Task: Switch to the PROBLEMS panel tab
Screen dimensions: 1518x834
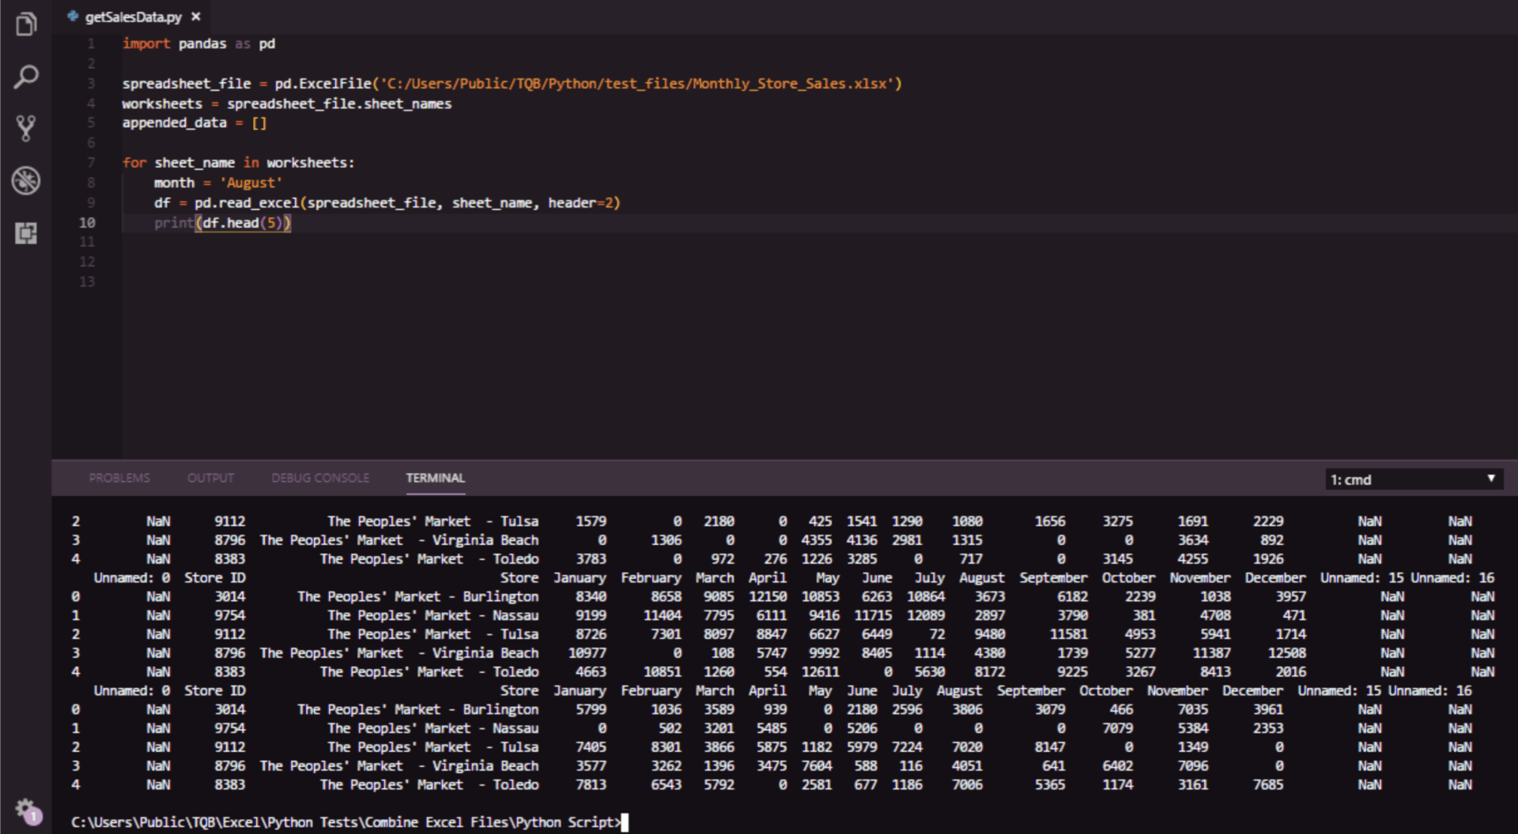Action: click(119, 478)
